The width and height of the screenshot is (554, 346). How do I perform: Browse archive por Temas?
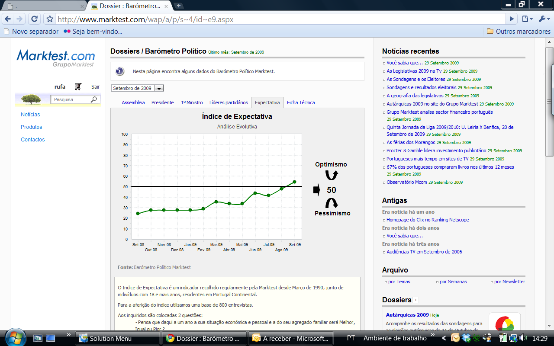[399, 282]
